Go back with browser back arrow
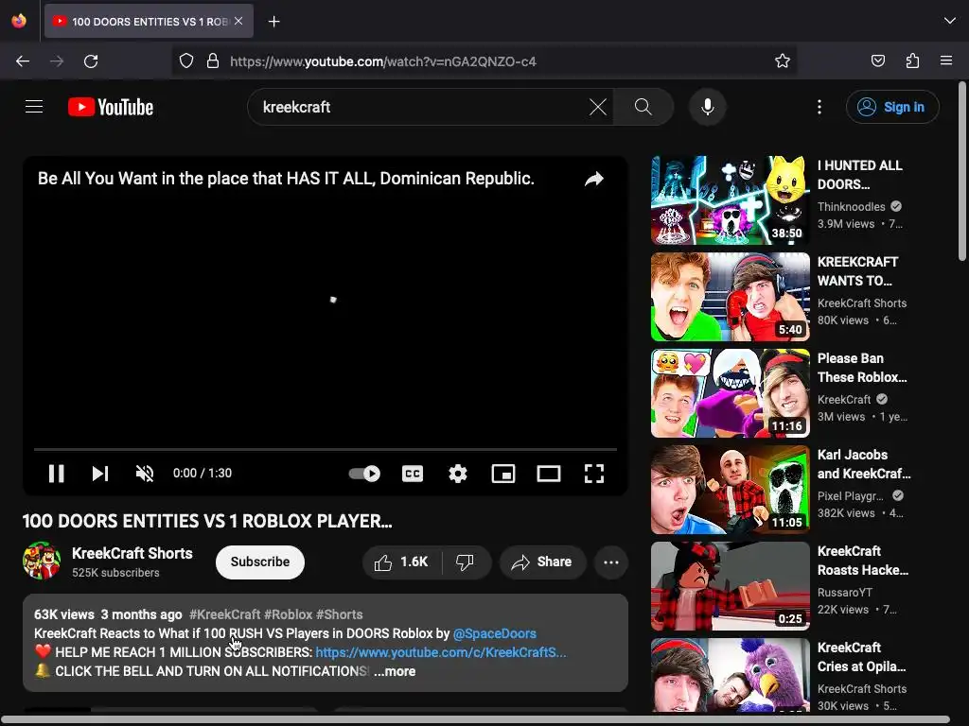 [x=23, y=61]
